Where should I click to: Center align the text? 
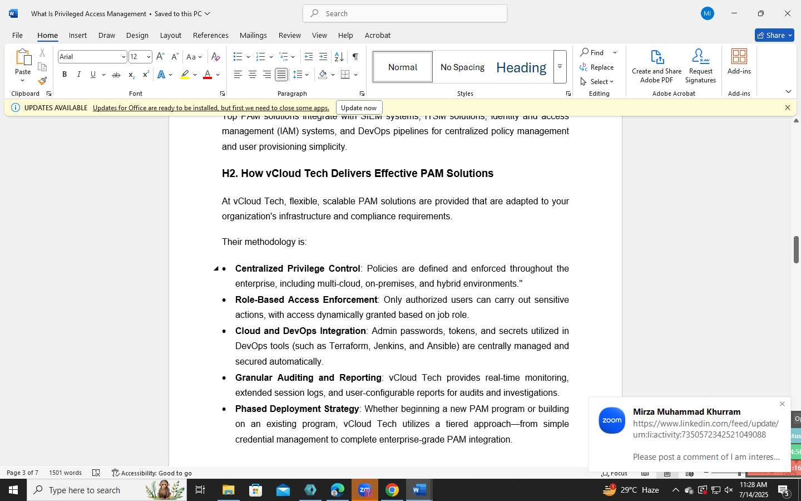tap(253, 75)
